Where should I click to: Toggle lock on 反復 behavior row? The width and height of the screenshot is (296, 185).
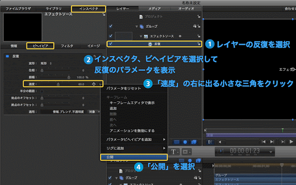199,44
